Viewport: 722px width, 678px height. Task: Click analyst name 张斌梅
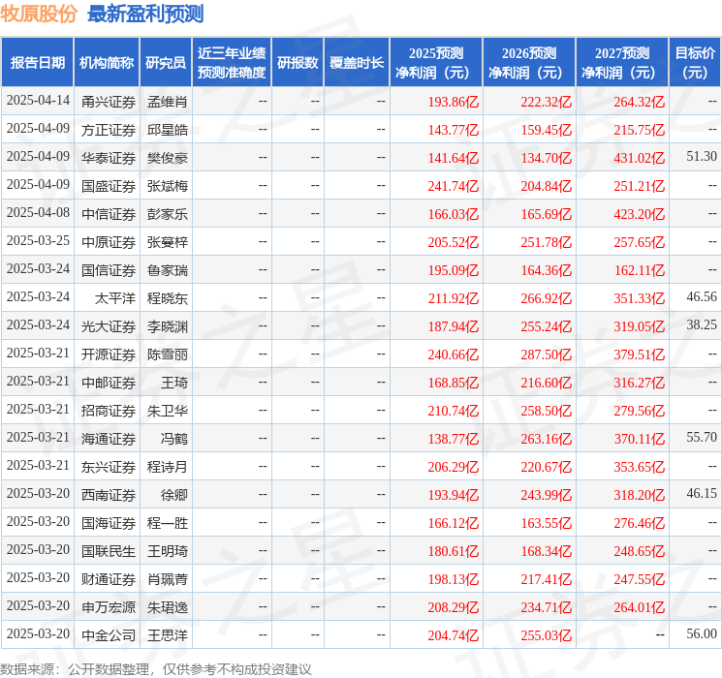pyautogui.click(x=168, y=186)
